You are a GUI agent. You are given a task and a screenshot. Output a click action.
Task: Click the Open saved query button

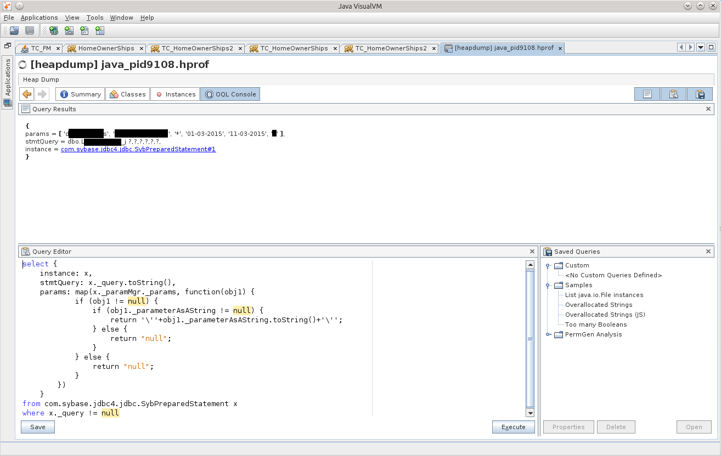(x=694, y=427)
